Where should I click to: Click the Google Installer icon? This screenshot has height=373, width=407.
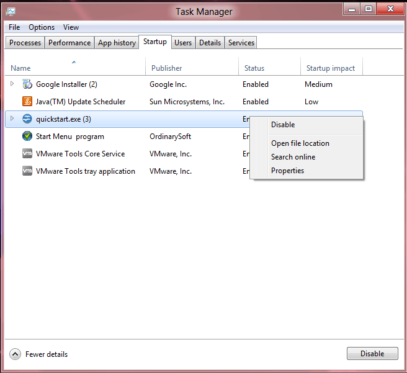pos(27,84)
